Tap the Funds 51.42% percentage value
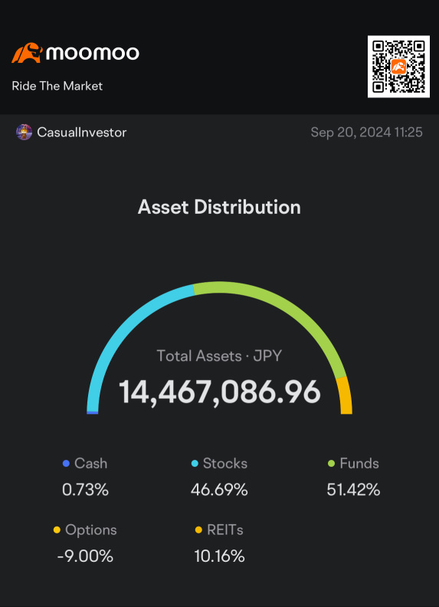Image resolution: width=439 pixels, height=607 pixels. pyautogui.click(x=353, y=490)
